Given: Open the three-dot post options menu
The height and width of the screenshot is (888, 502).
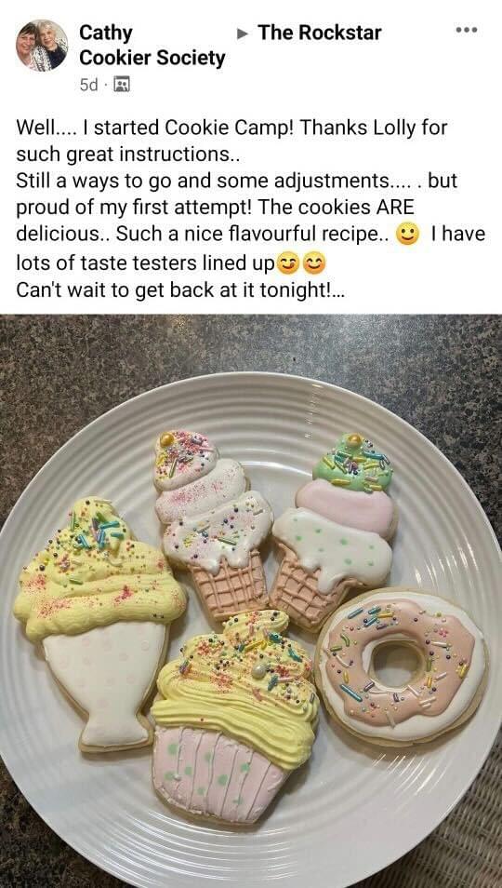Looking at the screenshot, I should point(467,30).
